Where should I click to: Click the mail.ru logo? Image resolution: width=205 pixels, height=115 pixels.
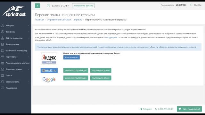click(49, 71)
